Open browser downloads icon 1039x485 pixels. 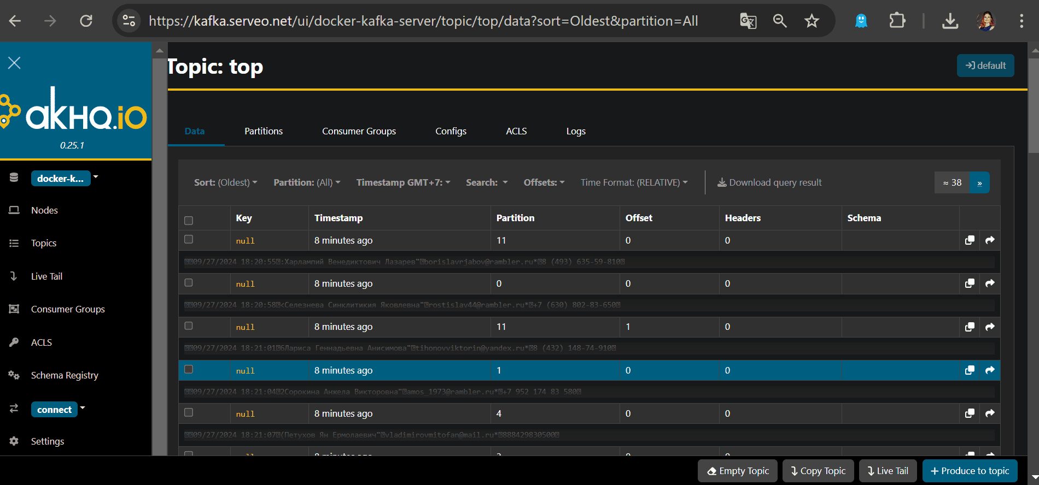[950, 21]
